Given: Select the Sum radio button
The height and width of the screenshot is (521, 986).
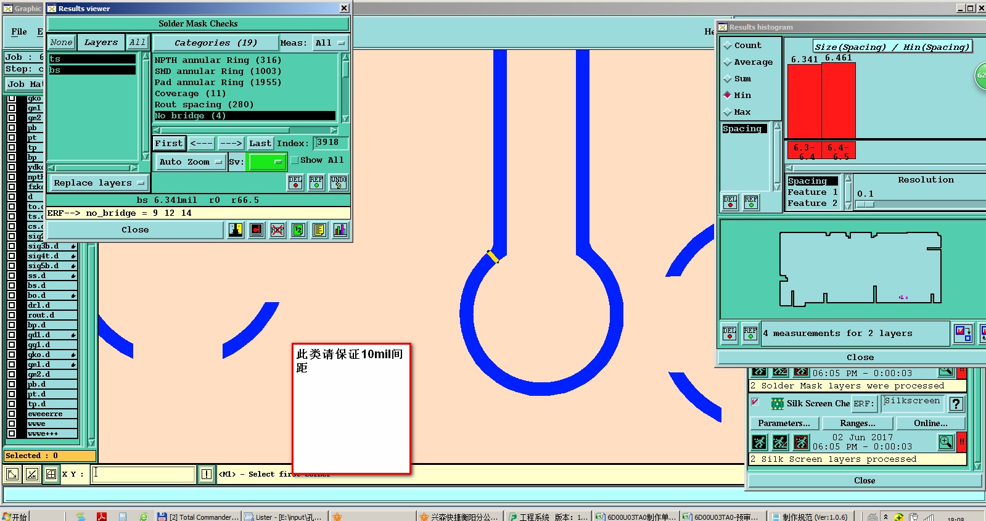Looking at the screenshot, I should coord(728,79).
